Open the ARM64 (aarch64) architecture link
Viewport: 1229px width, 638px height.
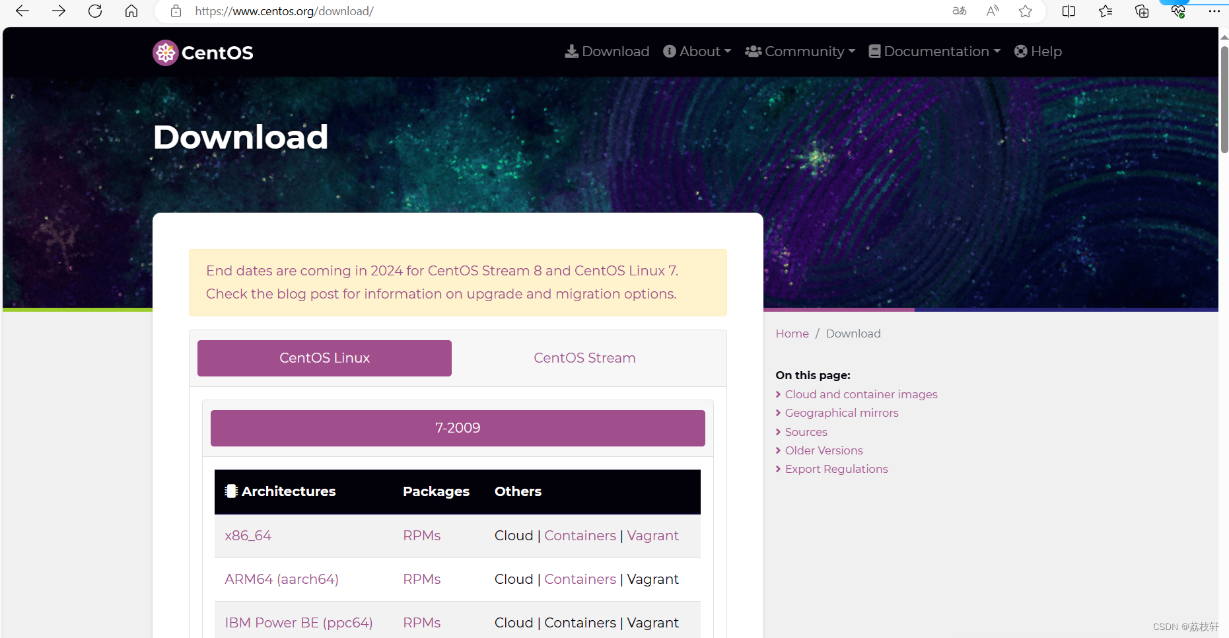(281, 579)
